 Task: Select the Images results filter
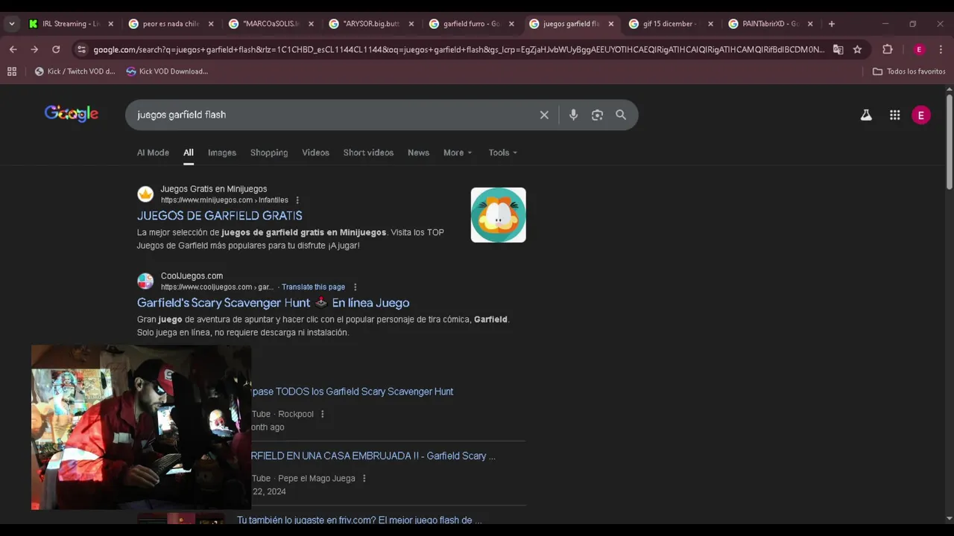tap(222, 153)
